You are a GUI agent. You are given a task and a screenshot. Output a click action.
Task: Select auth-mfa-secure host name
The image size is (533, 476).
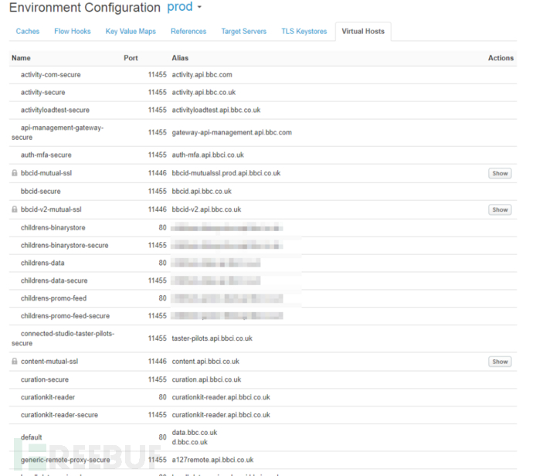(46, 155)
